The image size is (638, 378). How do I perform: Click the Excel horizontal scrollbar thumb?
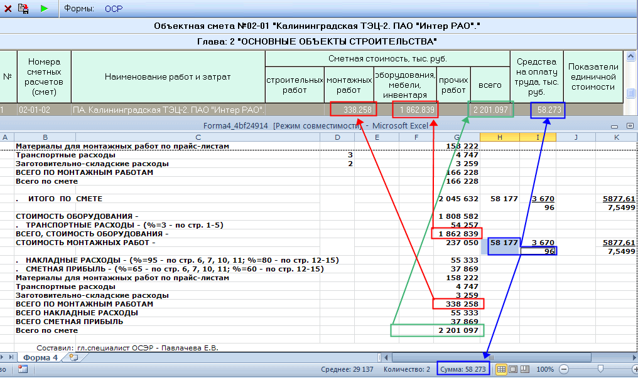(491, 358)
